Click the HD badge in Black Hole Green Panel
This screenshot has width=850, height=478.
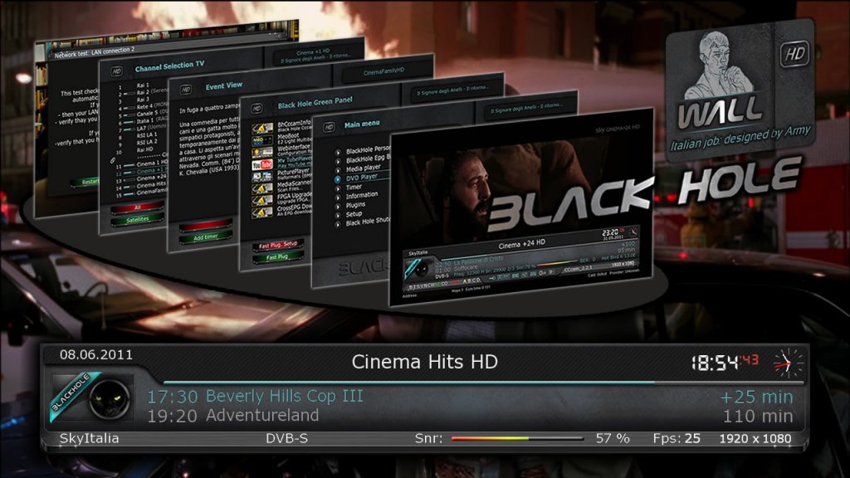point(256,109)
